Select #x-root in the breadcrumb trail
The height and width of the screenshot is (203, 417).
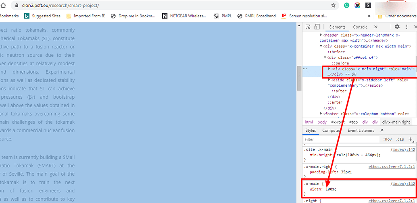pyautogui.click(x=338, y=122)
